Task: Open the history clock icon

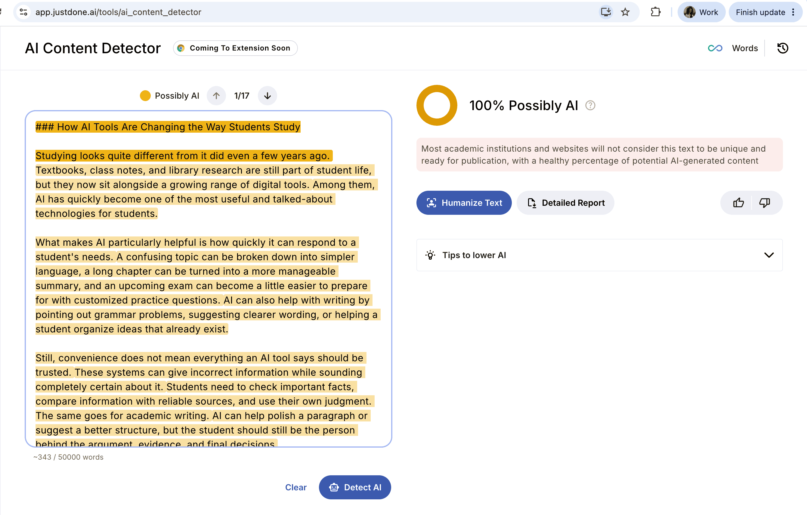Action: 783,48
